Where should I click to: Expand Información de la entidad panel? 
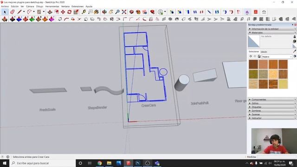coord(272,29)
